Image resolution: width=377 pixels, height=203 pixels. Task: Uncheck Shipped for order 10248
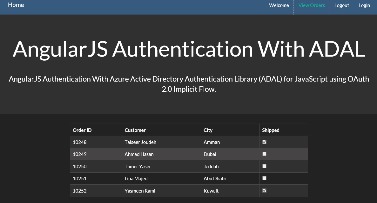[x=264, y=142]
